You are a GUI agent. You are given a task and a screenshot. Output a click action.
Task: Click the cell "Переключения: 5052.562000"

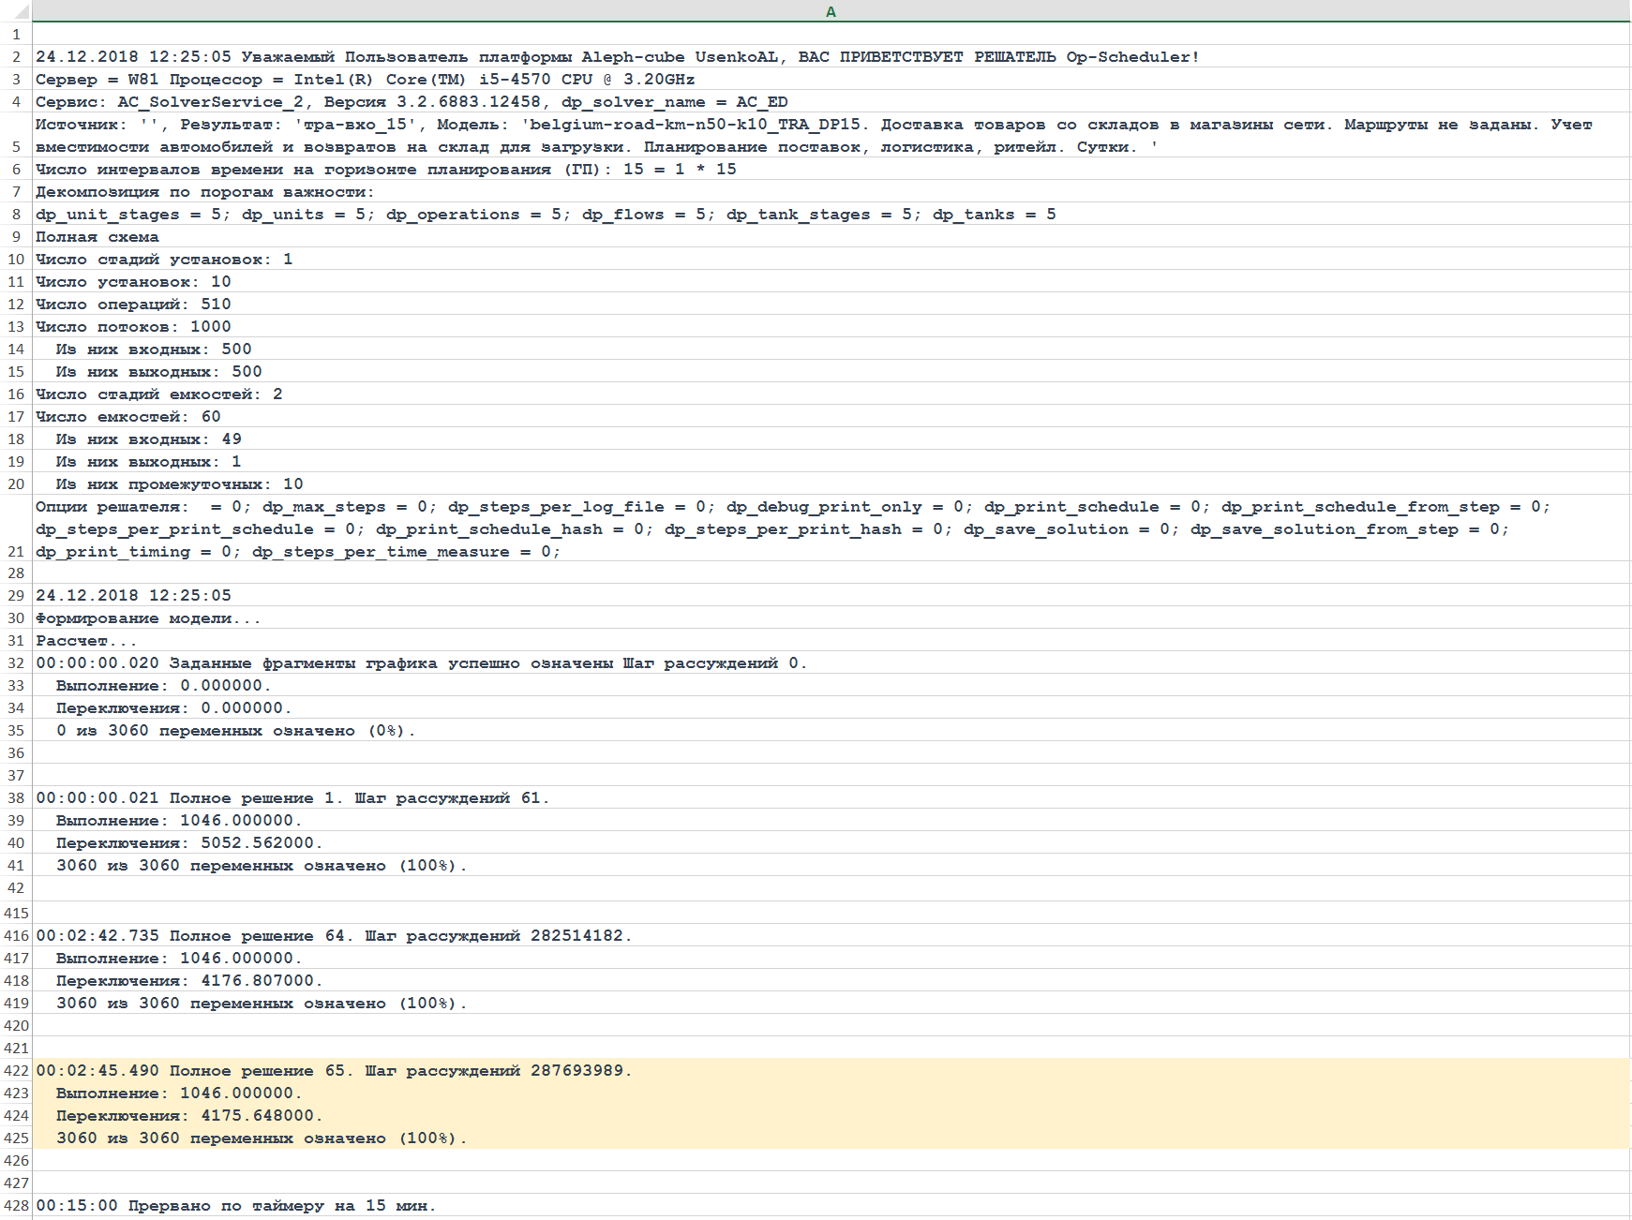click(x=188, y=843)
